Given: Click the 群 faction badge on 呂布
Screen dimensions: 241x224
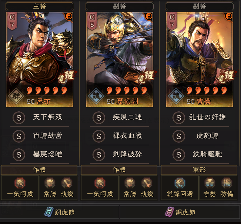Looking at the screenshot, I should point(16,96).
